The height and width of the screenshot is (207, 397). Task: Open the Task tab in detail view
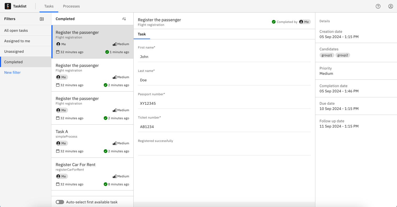coord(142,34)
